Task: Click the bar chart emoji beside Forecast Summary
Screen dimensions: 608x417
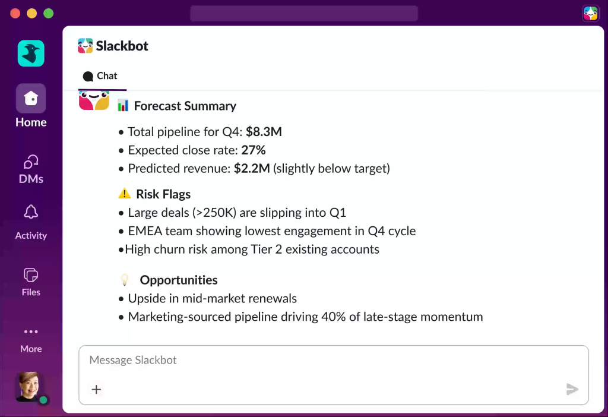Action: coord(122,105)
